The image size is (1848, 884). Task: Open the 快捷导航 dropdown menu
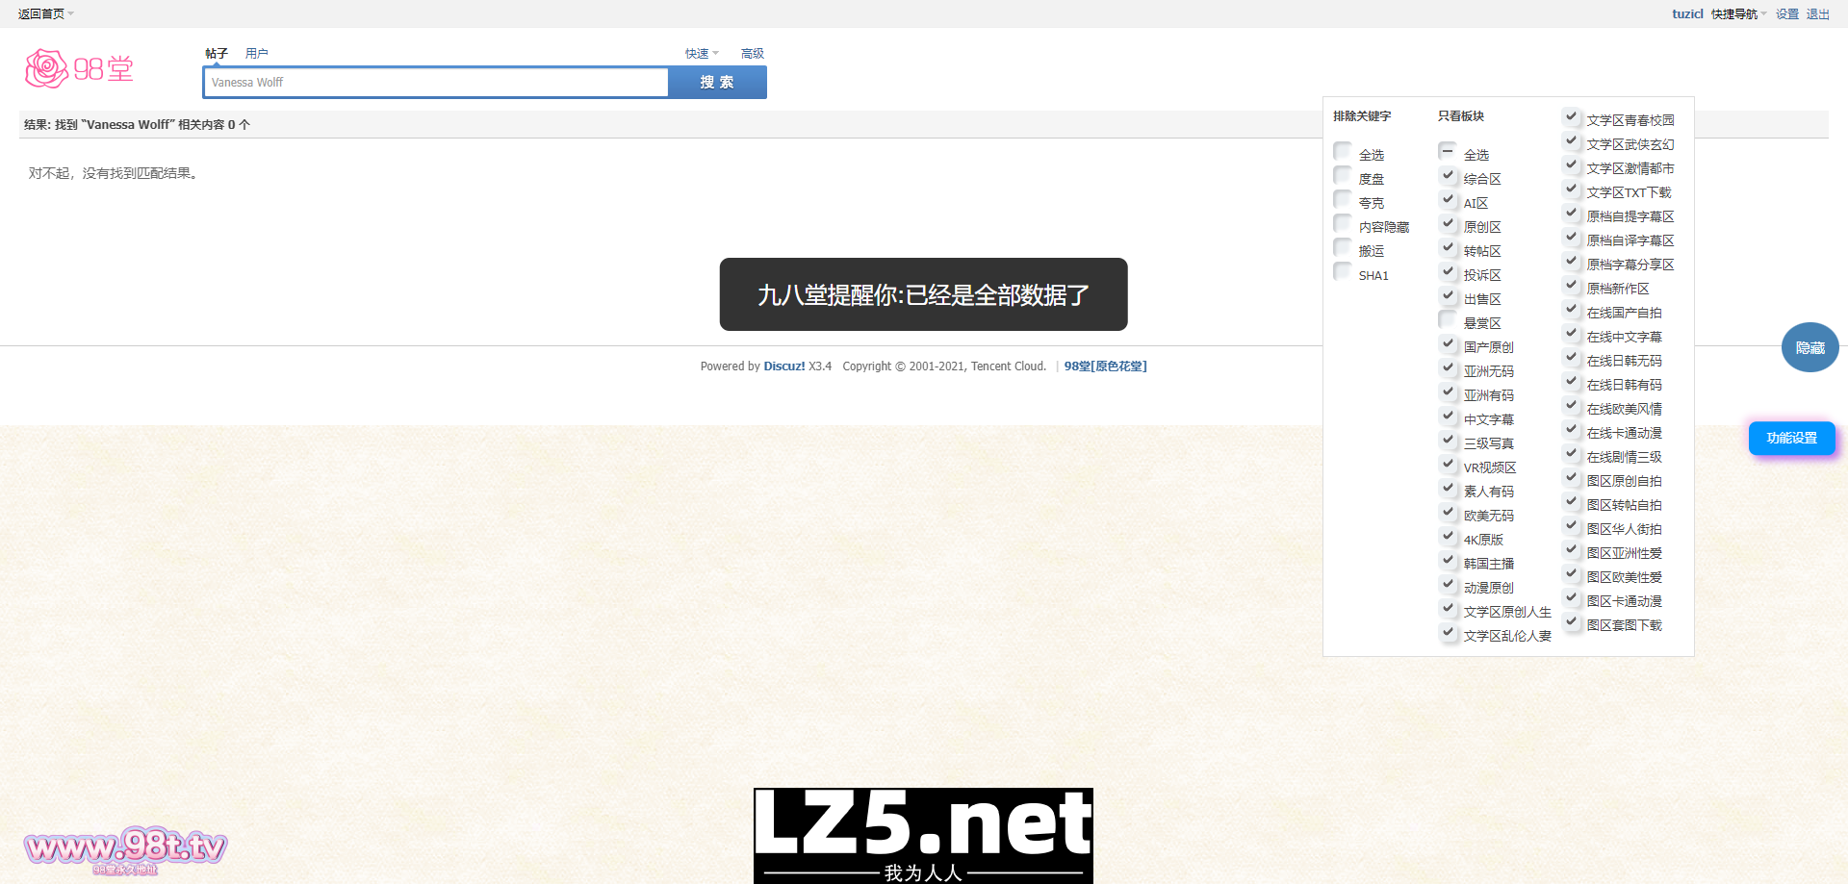click(x=1737, y=14)
